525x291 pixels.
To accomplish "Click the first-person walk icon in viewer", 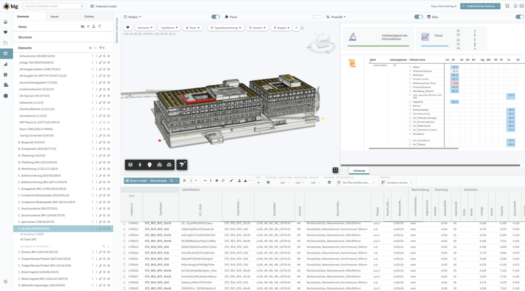I will [140, 164].
